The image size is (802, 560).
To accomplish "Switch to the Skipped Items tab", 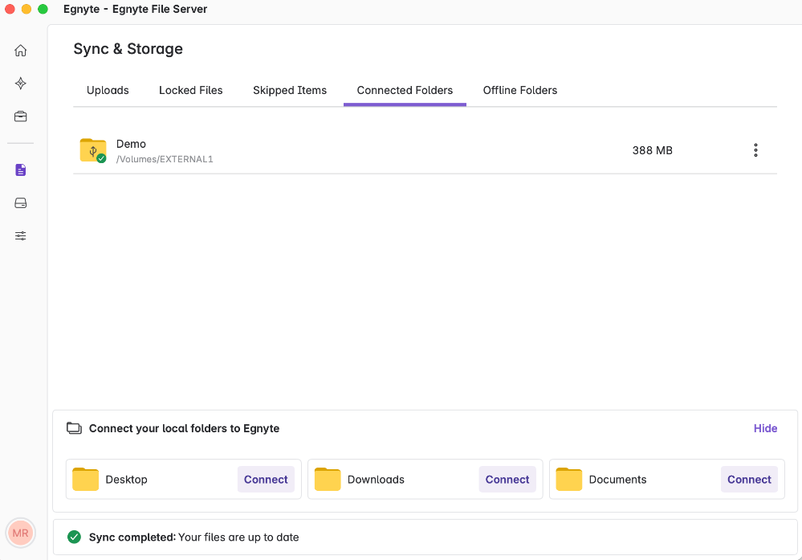I will pyautogui.click(x=290, y=90).
